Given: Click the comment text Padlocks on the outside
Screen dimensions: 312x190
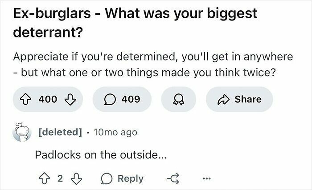Looking at the screenshot, I should tap(100, 154).
